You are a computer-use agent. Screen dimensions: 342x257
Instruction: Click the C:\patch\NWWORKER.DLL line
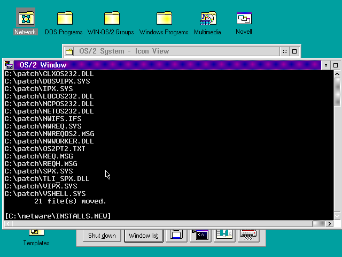(49, 141)
